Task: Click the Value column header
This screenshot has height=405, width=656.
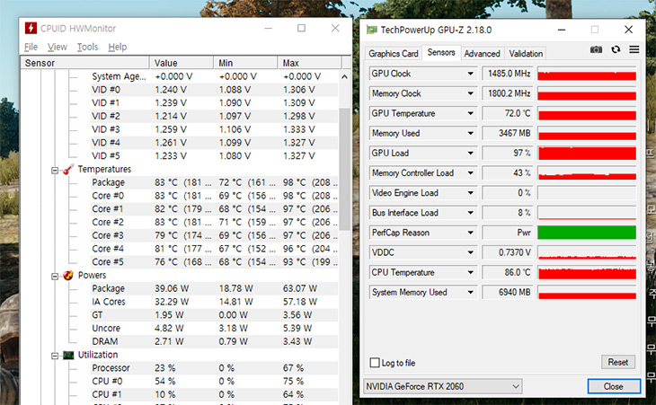Action: [x=182, y=63]
